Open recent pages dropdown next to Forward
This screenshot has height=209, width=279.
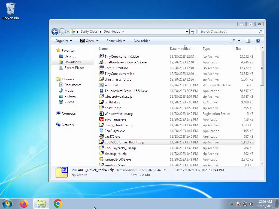pyautogui.click(x=68, y=32)
